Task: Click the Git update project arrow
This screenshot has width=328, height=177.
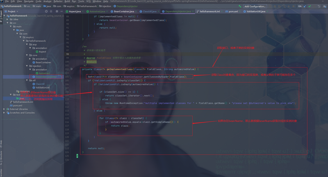Action: coord(305,6)
